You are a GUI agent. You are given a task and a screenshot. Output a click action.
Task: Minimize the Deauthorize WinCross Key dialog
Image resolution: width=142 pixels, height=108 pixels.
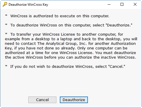click(109, 4)
